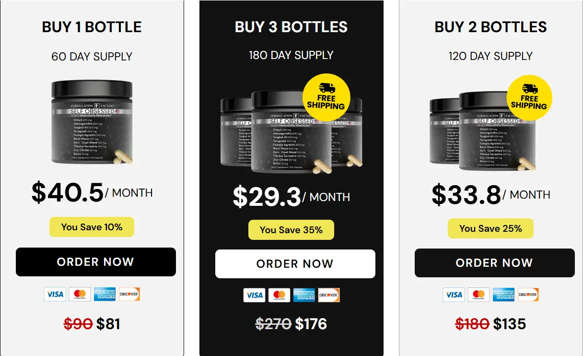Click the Mastercard icon in the 3-bottle column
This screenshot has height=356, width=583.
(x=280, y=295)
